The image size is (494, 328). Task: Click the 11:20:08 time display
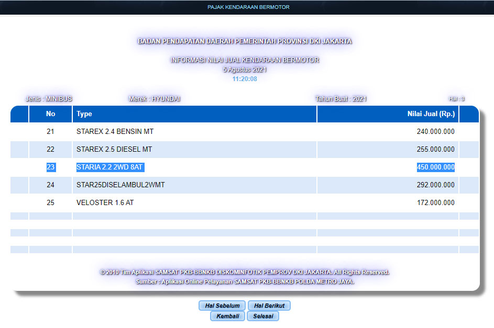[245, 79]
